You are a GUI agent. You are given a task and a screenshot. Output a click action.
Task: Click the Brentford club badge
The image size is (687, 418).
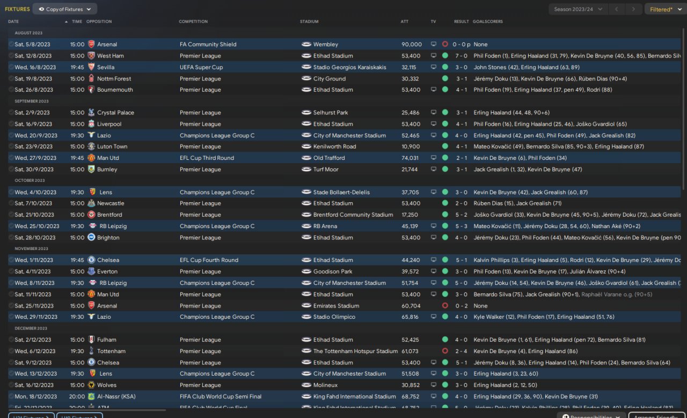pos(91,215)
